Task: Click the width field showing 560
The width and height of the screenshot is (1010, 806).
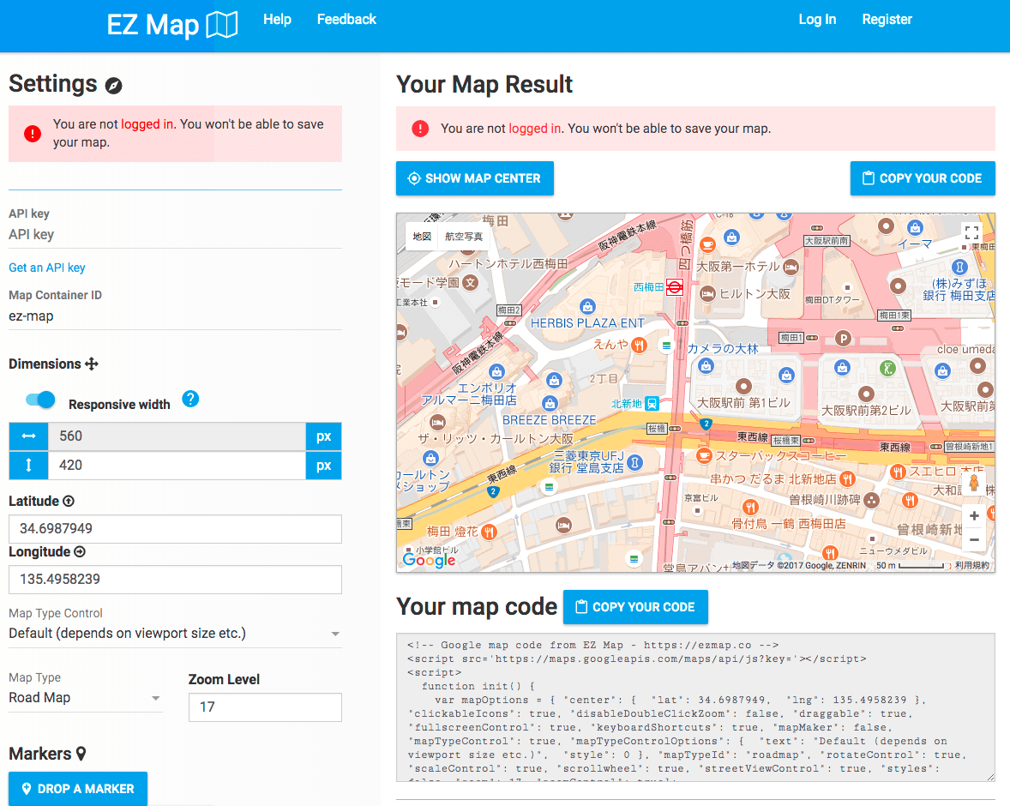Action: pos(177,436)
